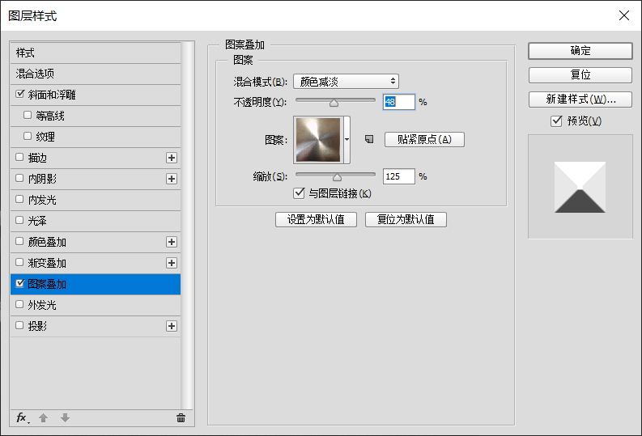Click the 不透明度 slider handle

pos(334,103)
